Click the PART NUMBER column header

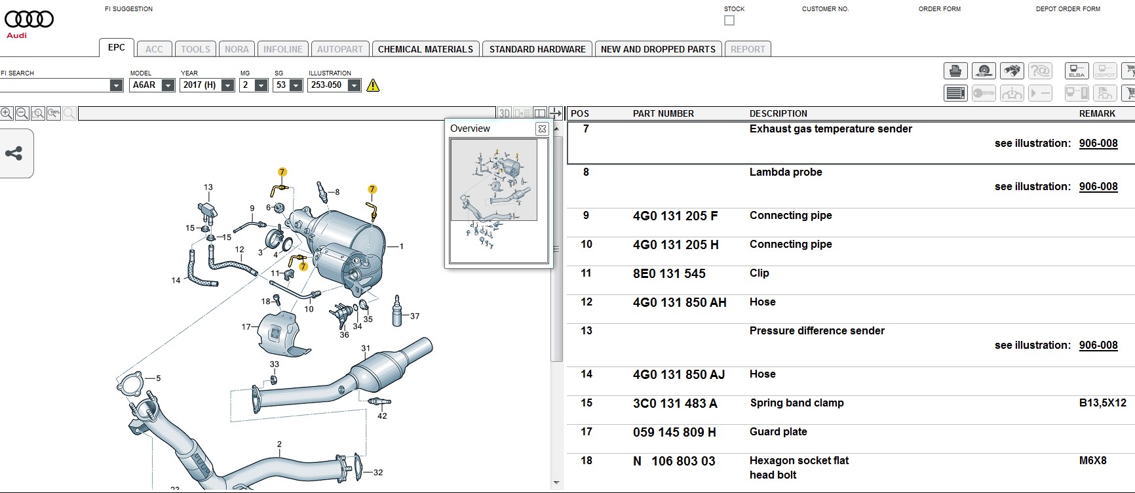pyautogui.click(x=663, y=113)
